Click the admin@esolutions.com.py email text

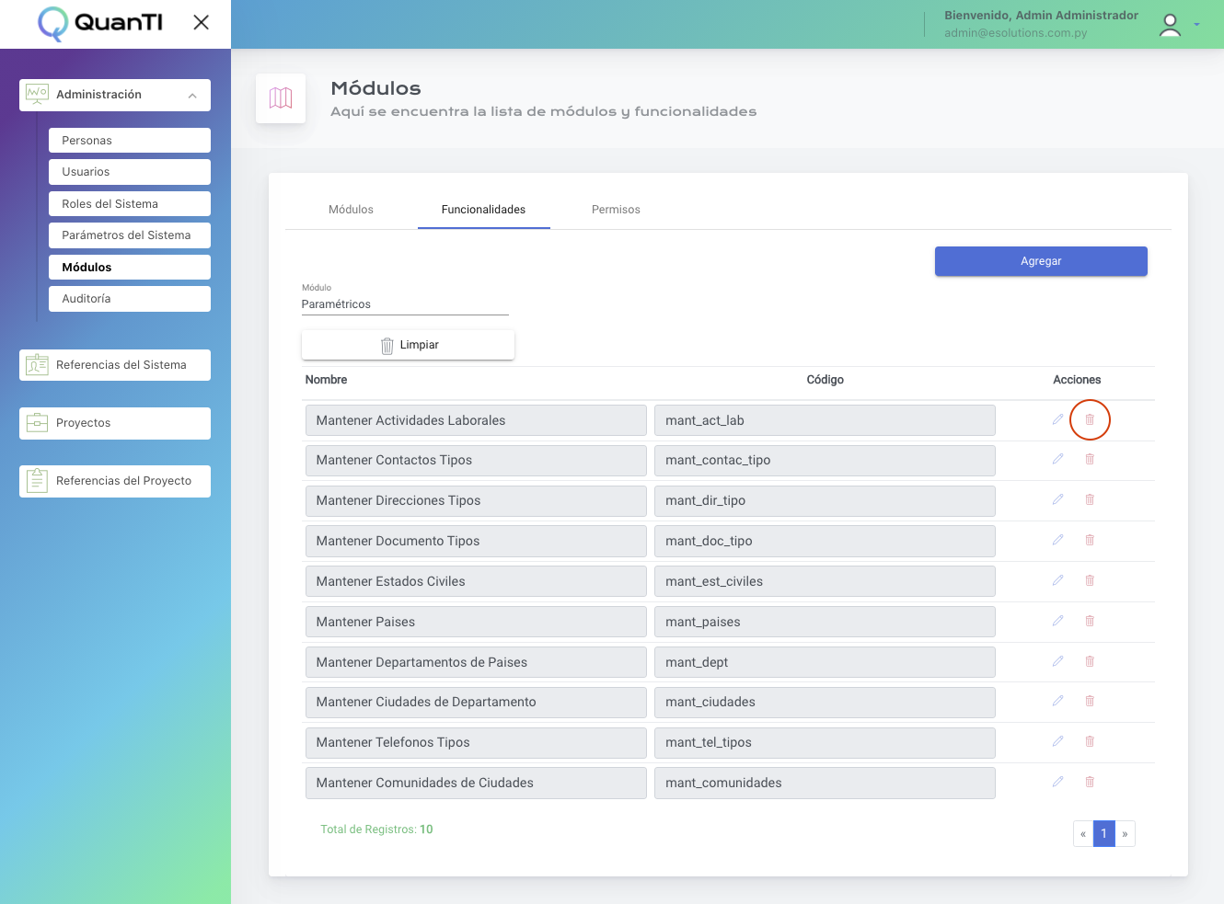[x=1015, y=33]
